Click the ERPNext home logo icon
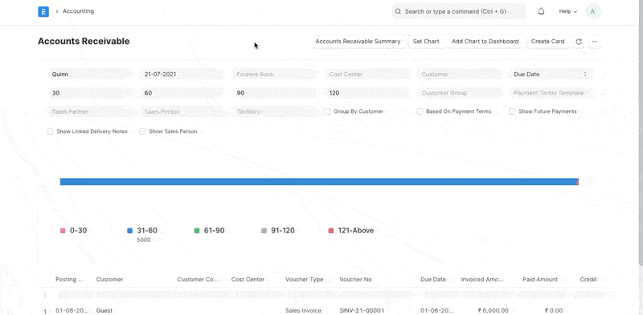643x315 pixels. pyautogui.click(x=43, y=11)
